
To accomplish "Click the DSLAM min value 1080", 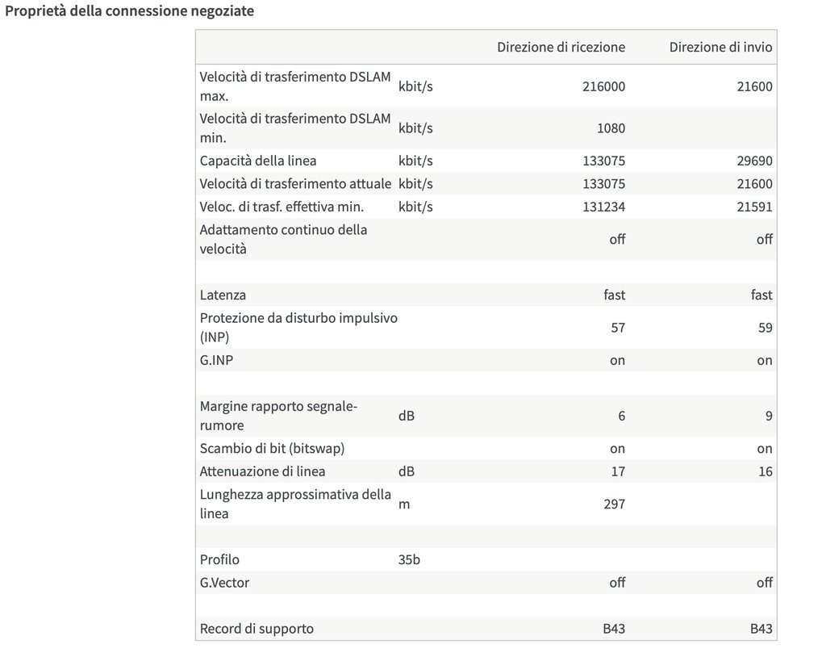I will pyautogui.click(x=611, y=128).
